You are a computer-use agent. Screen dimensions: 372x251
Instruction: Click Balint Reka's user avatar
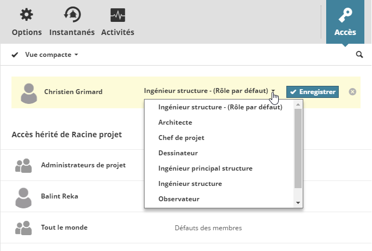click(x=23, y=197)
